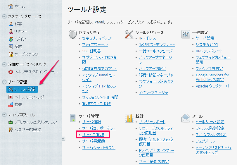Collapse the サーバ管理 sidebar section
Viewport: 237px width, 165px height.
[x=4, y=82]
